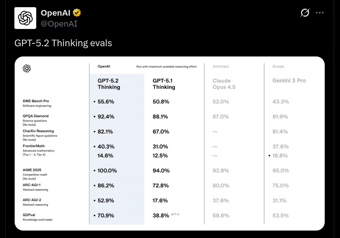
Task: Click the GPT-5.1 Thinking column header
Action: coord(164,84)
